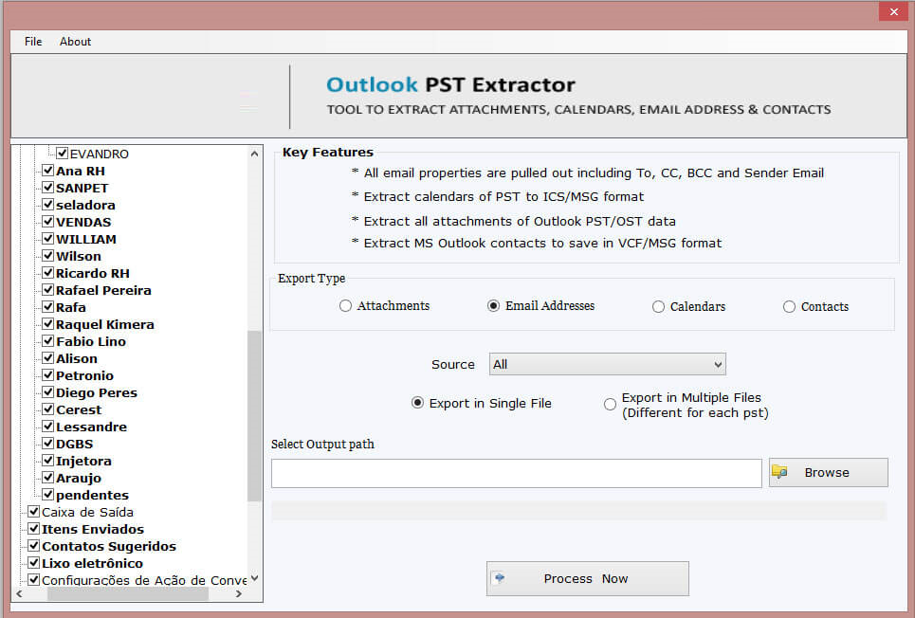Toggle the Cerest folder checkbox

pyautogui.click(x=48, y=409)
